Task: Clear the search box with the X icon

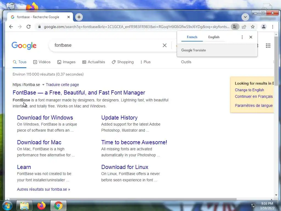Action: pos(165,45)
